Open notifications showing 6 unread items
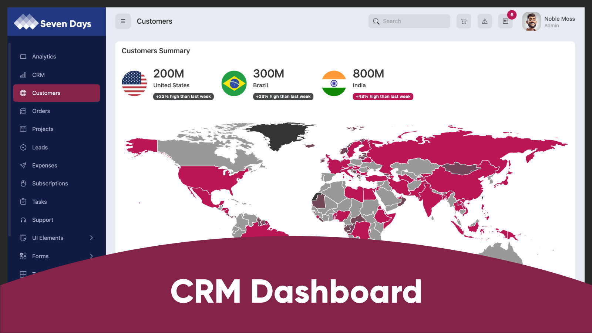This screenshot has height=333, width=592. (505, 21)
